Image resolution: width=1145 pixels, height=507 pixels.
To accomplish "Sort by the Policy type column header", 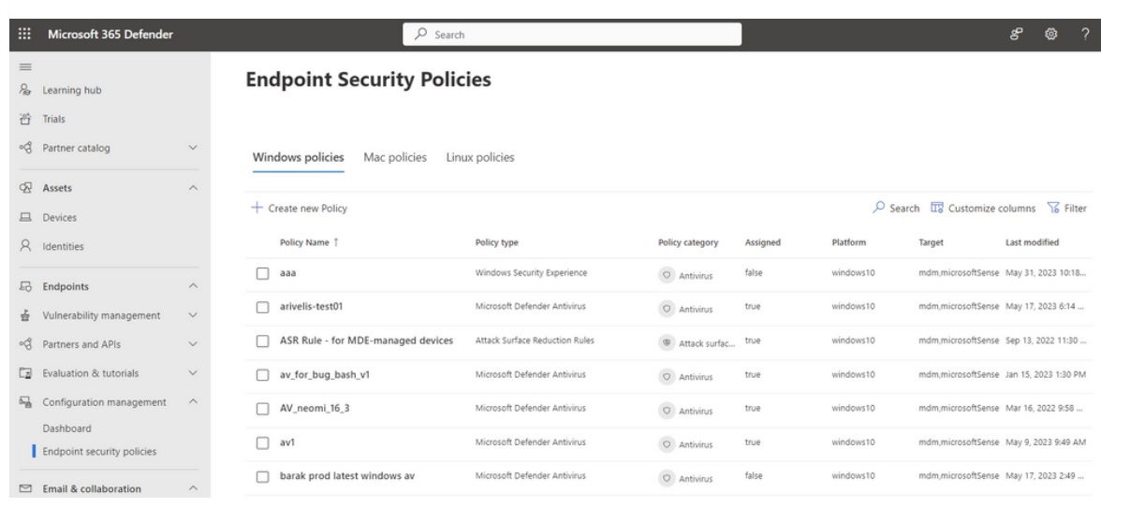I will coord(496,243).
